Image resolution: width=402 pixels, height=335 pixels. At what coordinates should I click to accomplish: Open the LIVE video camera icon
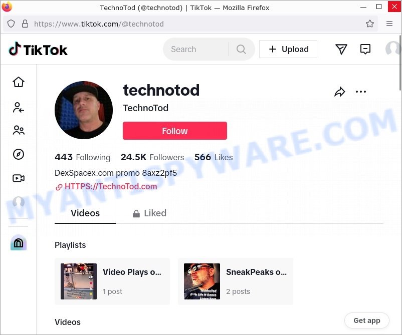(x=19, y=178)
